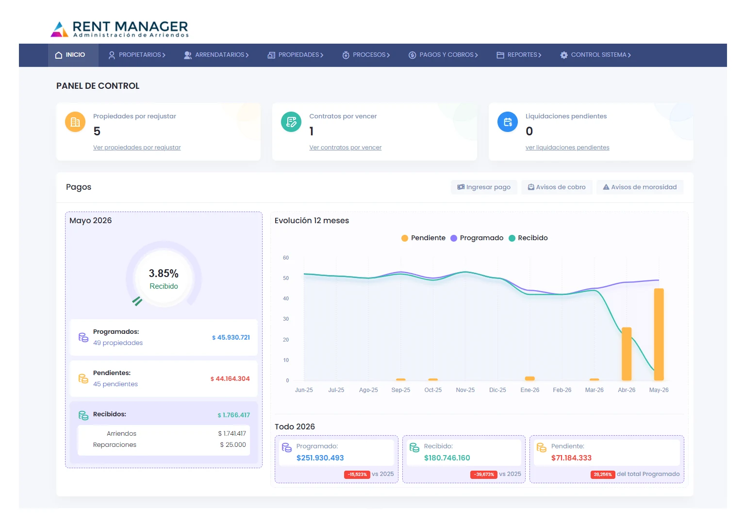Open the 45 pendientes link
744x524 pixels.
coord(116,384)
